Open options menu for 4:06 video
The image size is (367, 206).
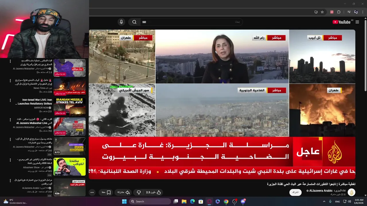10,181
